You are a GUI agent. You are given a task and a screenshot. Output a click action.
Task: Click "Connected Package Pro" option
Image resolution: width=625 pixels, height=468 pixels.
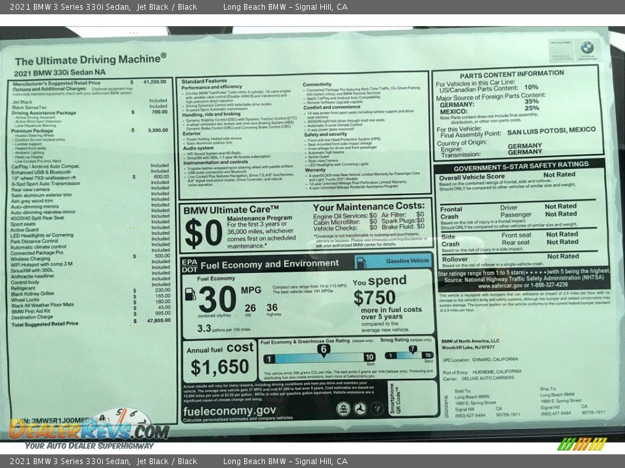click(36, 253)
